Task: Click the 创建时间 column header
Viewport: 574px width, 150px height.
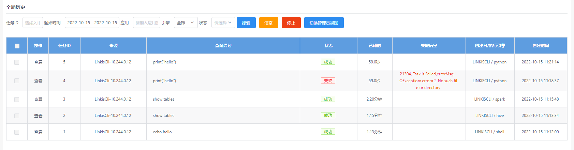Action: coord(541,46)
